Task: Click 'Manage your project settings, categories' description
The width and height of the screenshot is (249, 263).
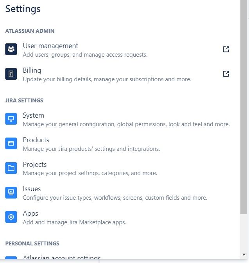Action: (90, 173)
